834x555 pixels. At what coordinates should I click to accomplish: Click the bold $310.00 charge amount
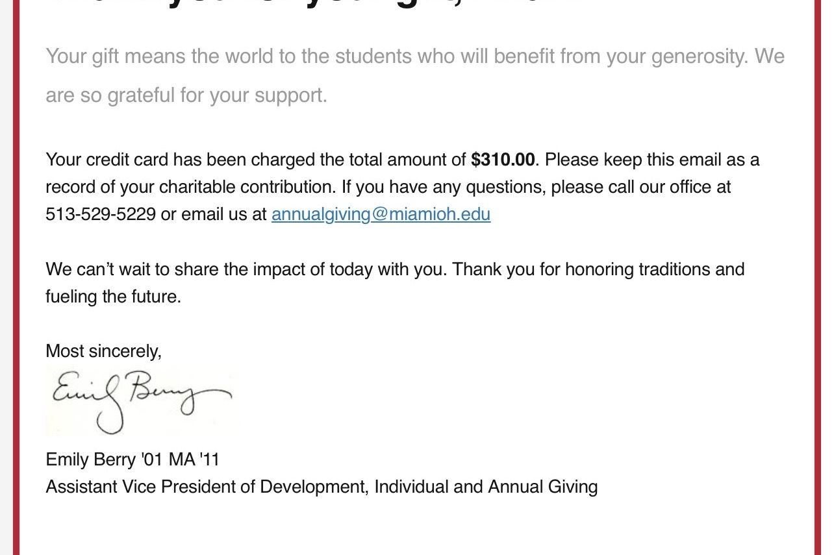click(x=503, y=160)
